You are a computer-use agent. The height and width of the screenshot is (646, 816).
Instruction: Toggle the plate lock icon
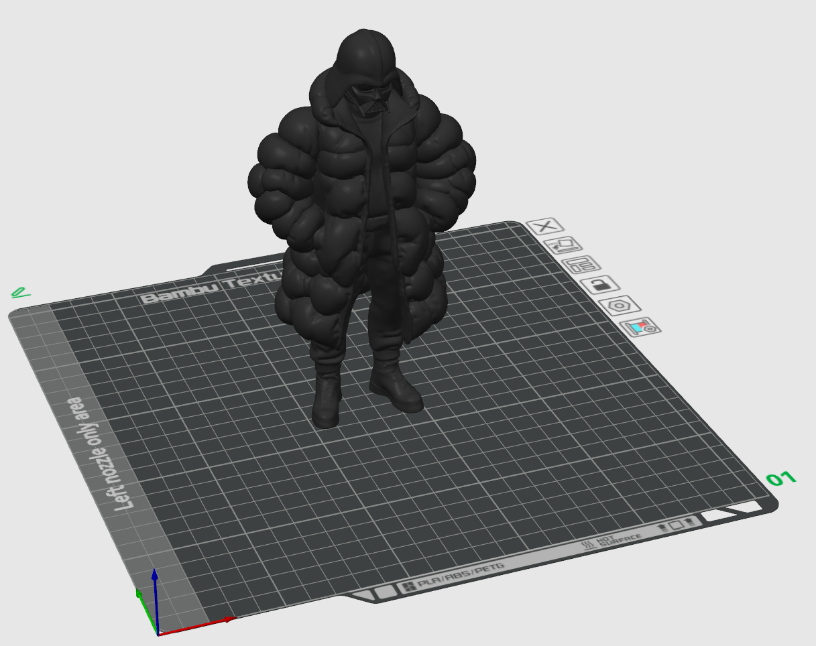(x=600, y=285)
